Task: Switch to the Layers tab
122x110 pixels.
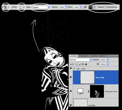Action: tap(73, 56)
